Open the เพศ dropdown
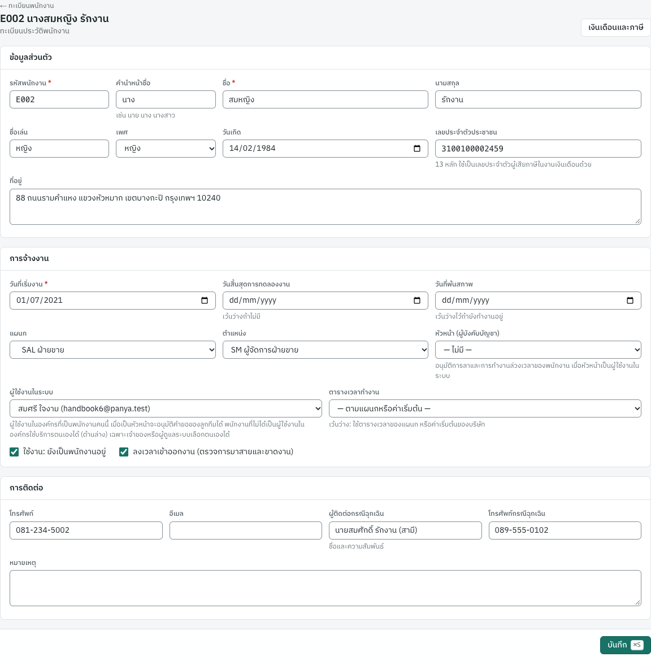 pyautogui.click(x=166, y=149)
